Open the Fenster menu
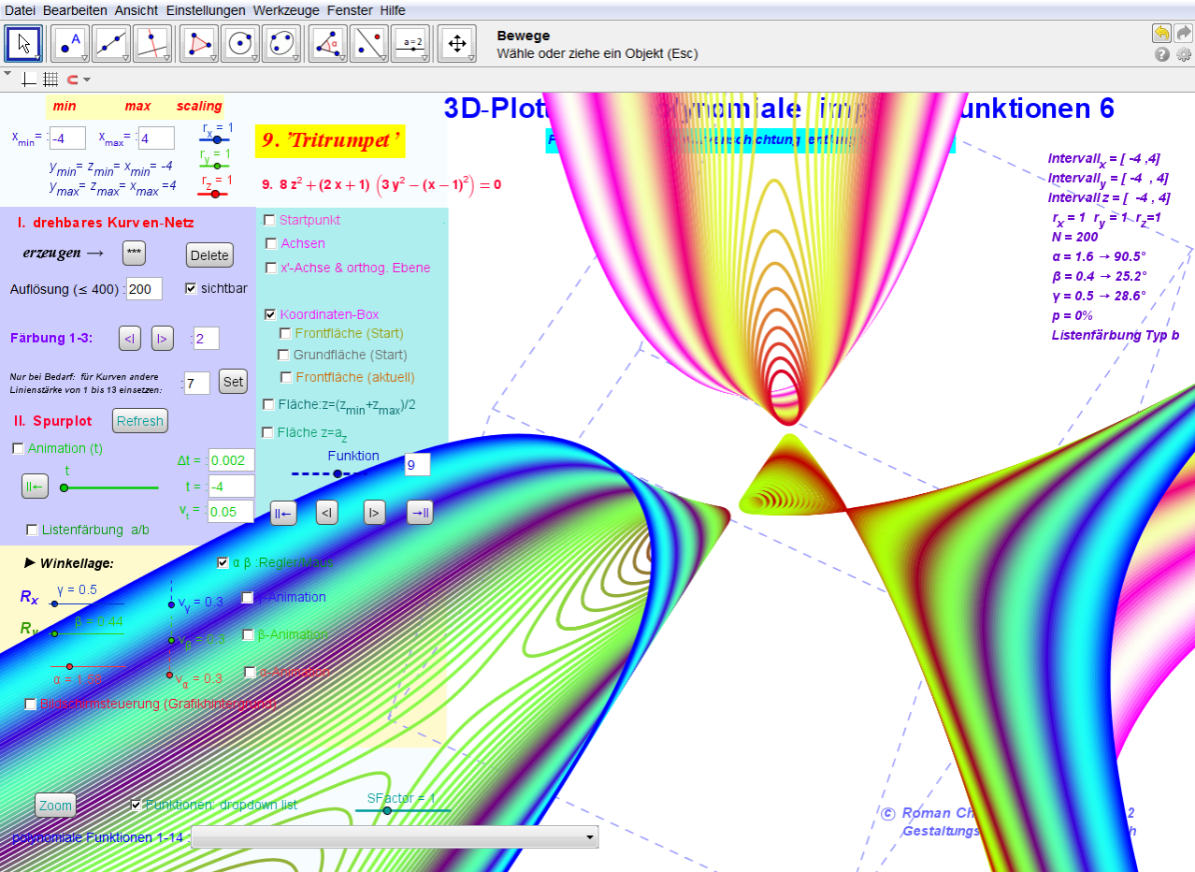The height and width of the screenshot is (872, 1195). (350, 10)
